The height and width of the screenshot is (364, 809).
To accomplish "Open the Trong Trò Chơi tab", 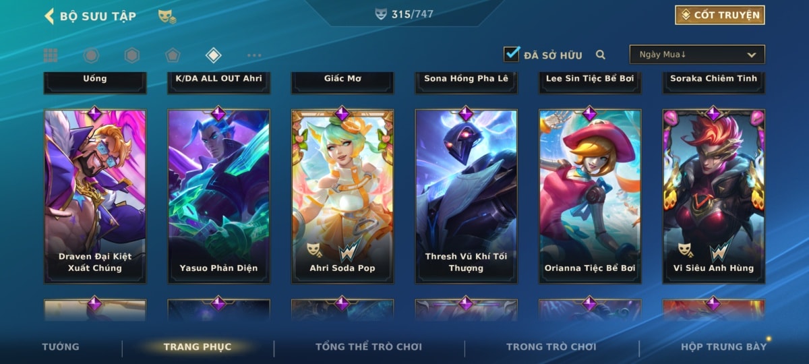I will 551,346.
